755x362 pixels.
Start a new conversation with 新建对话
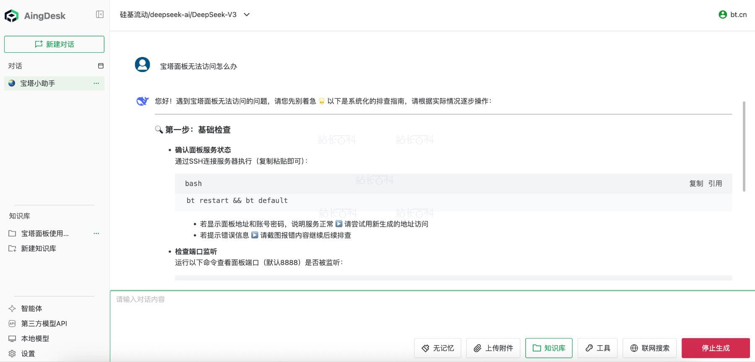coord(54,44)
